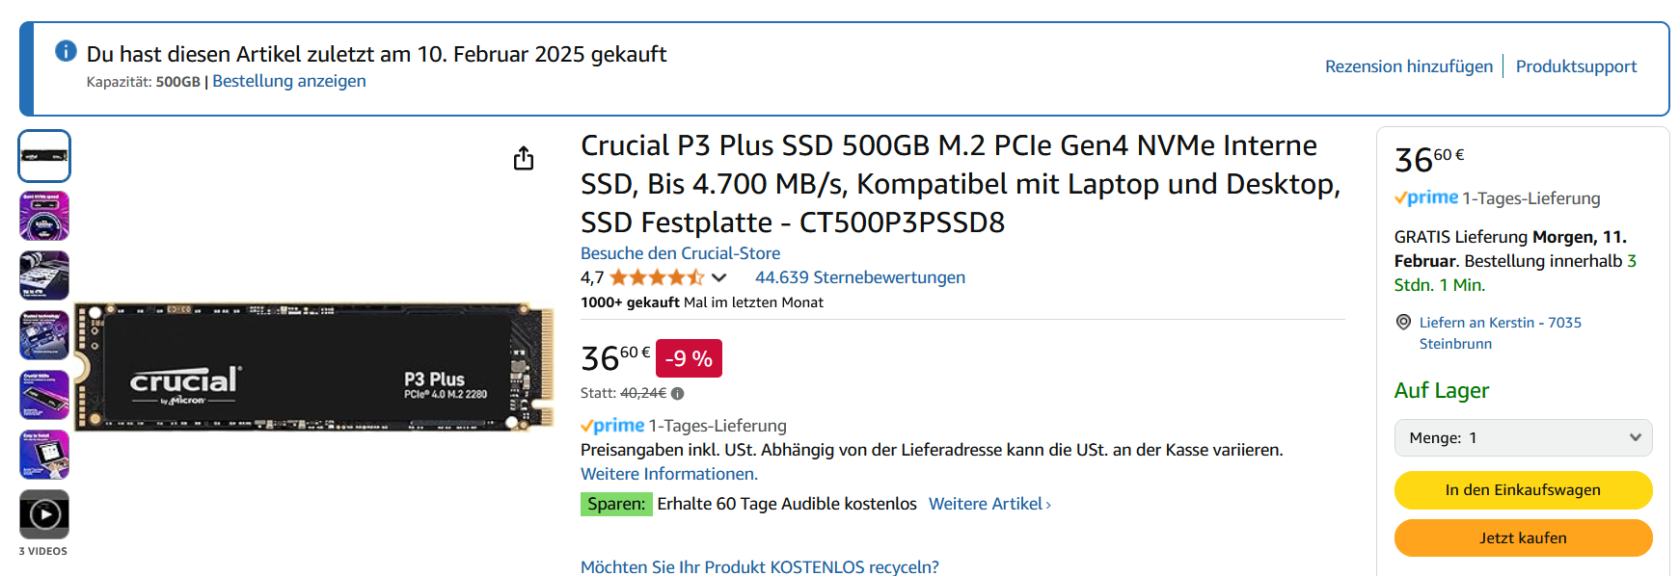
Task: Click the star rating graphic
Action: pyautogui.click(x=657, y=277)
